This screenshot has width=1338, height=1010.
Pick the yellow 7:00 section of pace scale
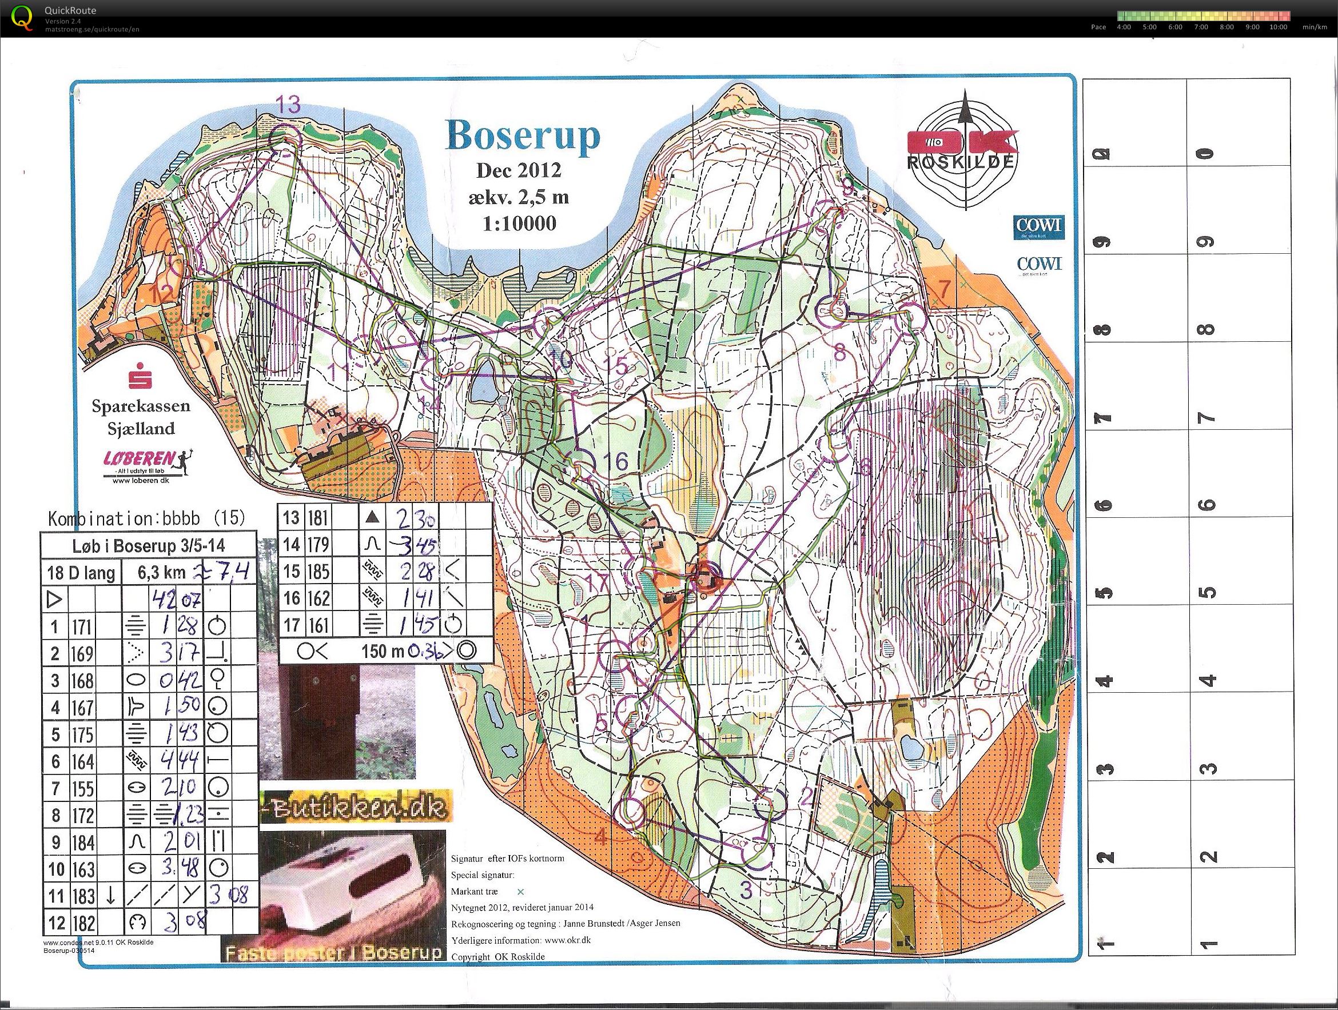pyautogui.click(x=1201, y=17)
